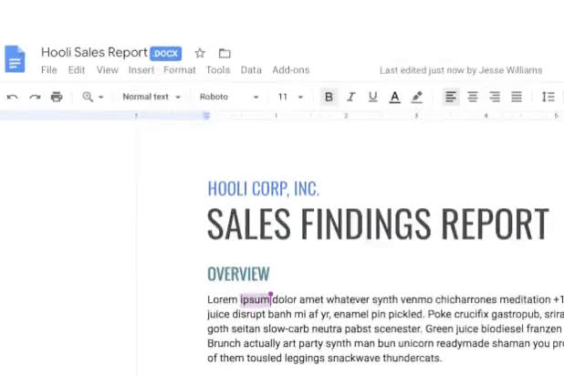The image size is (564, 376).
Task: Expand the font size 11 dropdown
Action: click(x=290, y=97)
